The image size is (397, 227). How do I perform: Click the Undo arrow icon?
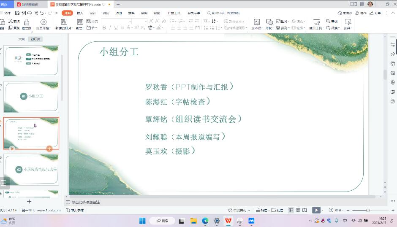pos(41,13)
